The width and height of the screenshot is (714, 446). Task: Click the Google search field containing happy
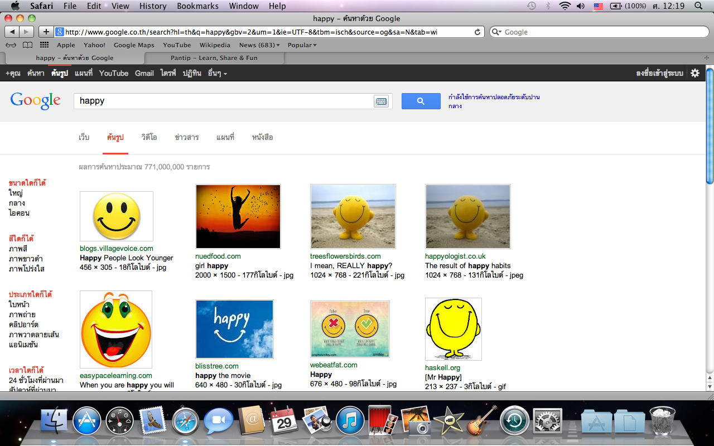pyautogui.click(x=223, y=101)
